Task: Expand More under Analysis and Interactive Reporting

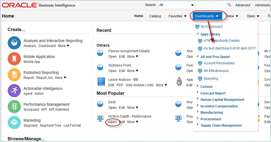Action: [64, 46]
